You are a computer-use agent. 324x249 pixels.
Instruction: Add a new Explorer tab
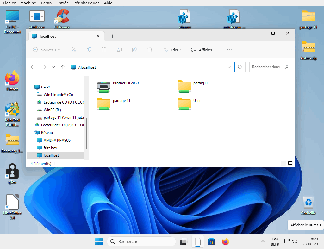tap(112, 36)
